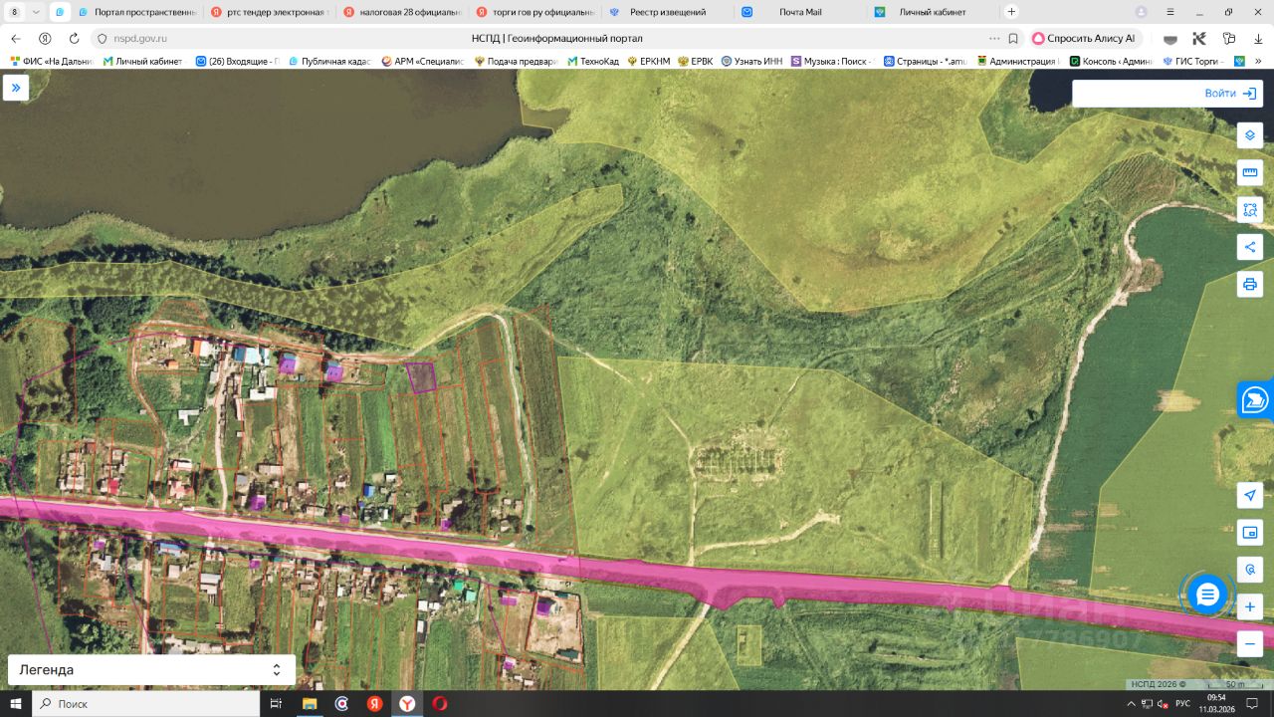
Task: Zoom in with the plus button
Action: click(1250, 606)
